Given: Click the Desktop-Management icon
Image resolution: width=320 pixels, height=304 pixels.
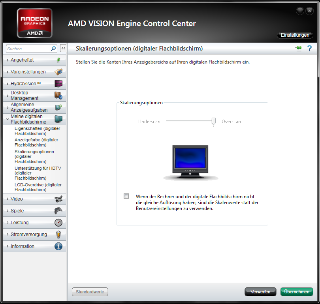Looking at the screenshot, I should [x=58, y=96].
